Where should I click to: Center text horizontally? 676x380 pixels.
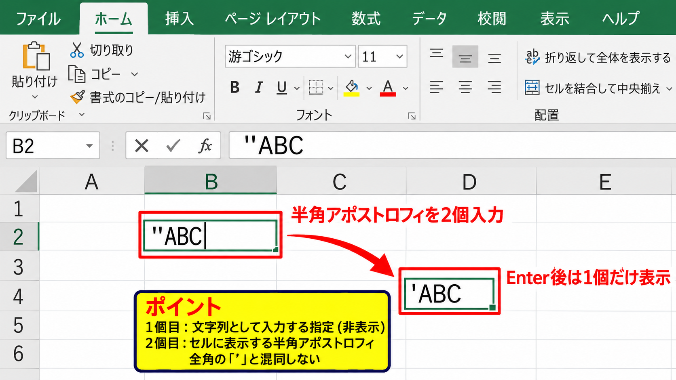465,87
